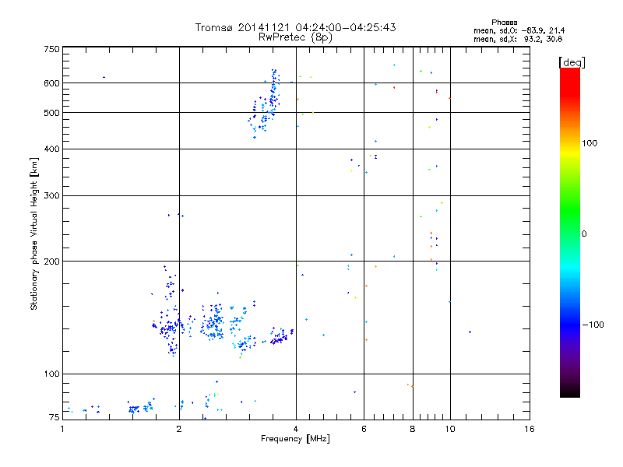The image size is (623, 467).
Task: Click the "8" frequency tick label
Action: point(413,429)
